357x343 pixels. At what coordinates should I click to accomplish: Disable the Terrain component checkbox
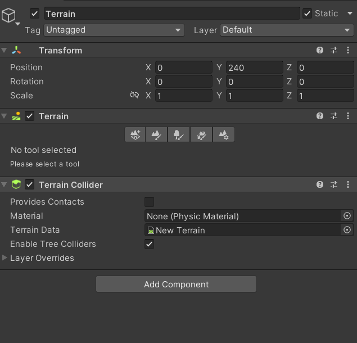click(x=30, y=116)
